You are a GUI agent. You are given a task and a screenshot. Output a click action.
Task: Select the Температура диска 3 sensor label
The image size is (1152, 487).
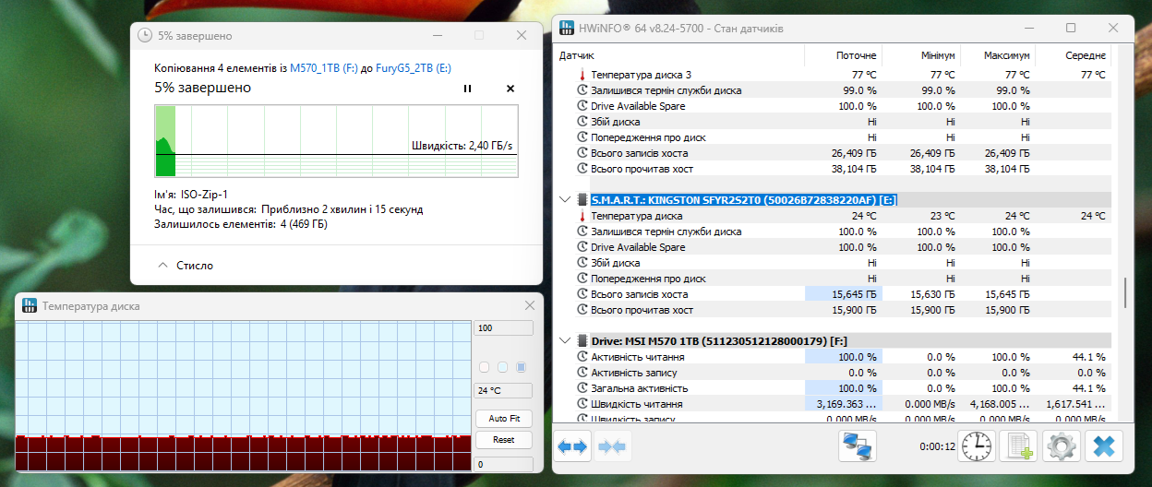click(641, 75)
